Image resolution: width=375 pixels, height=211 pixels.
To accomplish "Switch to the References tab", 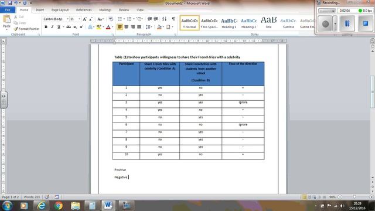I will pos(84,10).
